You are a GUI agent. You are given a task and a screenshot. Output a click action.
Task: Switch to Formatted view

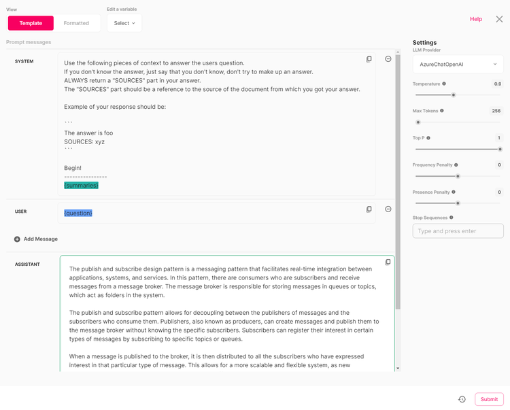(76, 23)
